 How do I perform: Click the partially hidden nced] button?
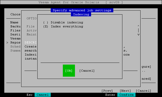coord(146,79)
